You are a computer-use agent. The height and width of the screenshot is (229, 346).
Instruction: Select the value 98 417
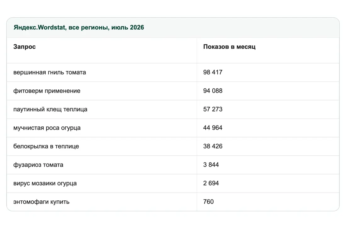pyautogui.click(x=213, y=72)
